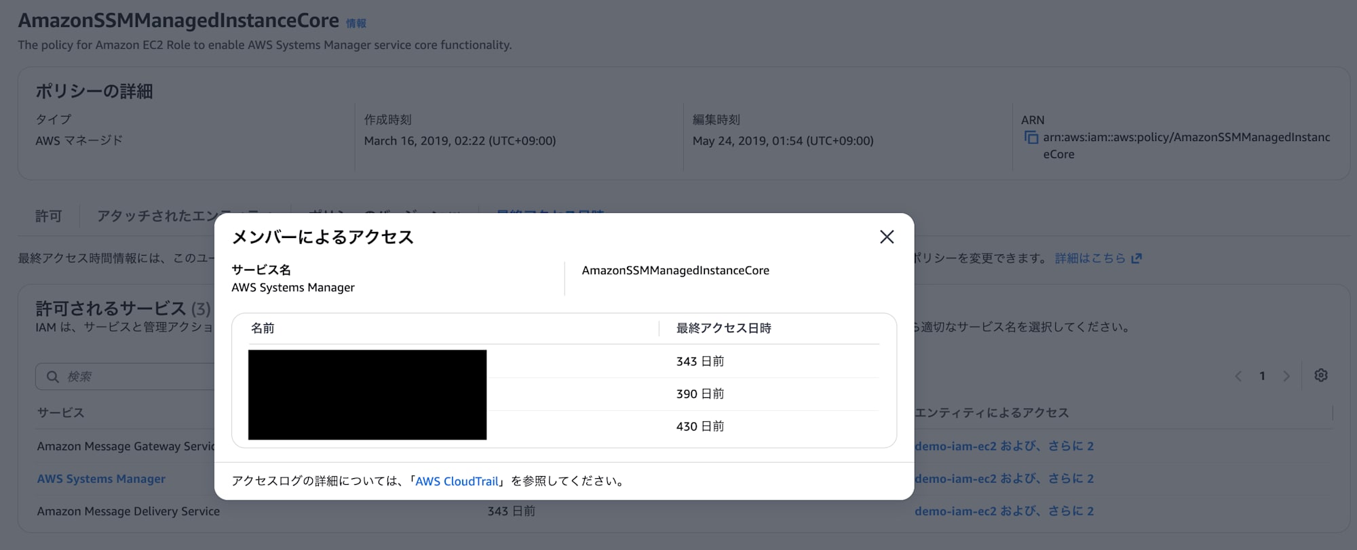Open the AWS Systems Manager service link
This screenshot has width=1357, height=550.
tap(101, 479)
